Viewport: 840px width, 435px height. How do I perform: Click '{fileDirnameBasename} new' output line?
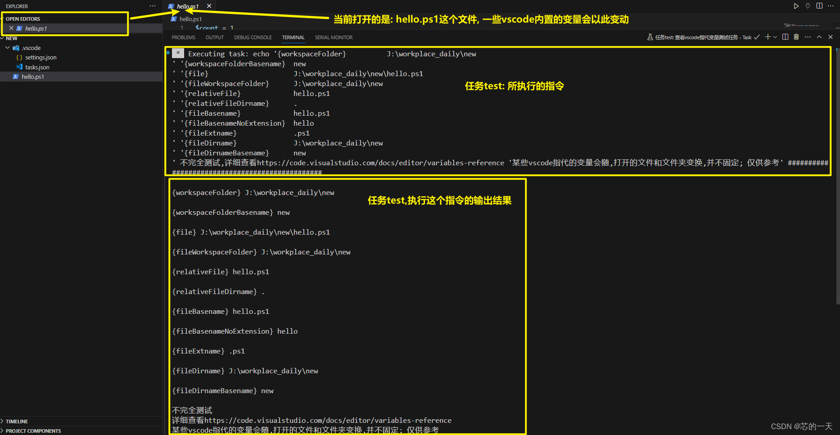[x=223, y=390]
